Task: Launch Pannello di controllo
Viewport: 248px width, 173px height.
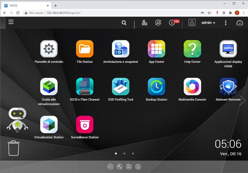Action: click(49, 49)
